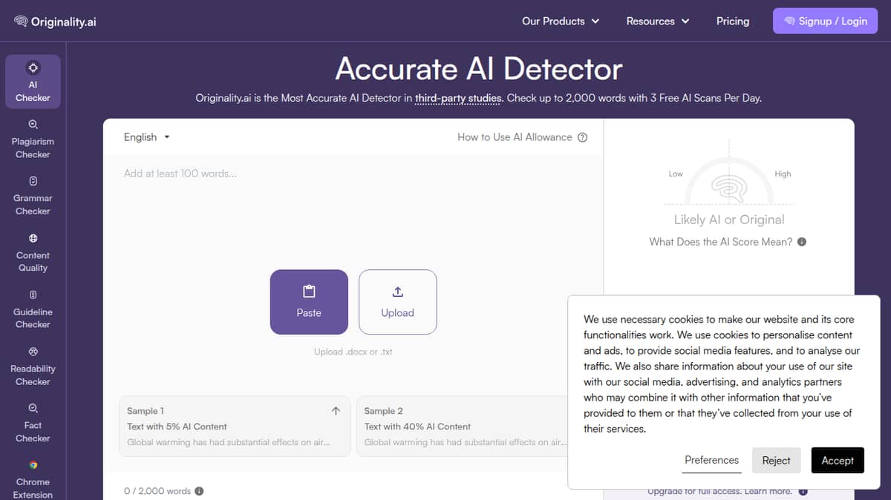Open the Grammar Checker sidebar icon
Screen dimensions: 891x500
(33, 181)
